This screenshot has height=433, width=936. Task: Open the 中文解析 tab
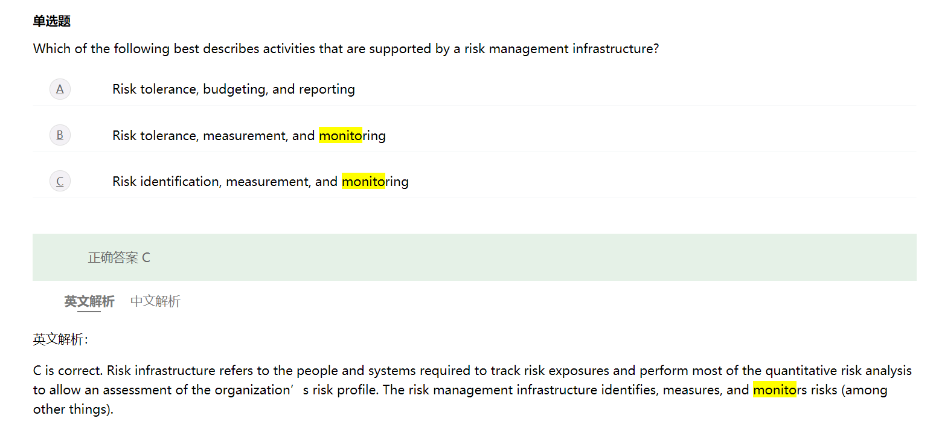[x=155, y=301]
